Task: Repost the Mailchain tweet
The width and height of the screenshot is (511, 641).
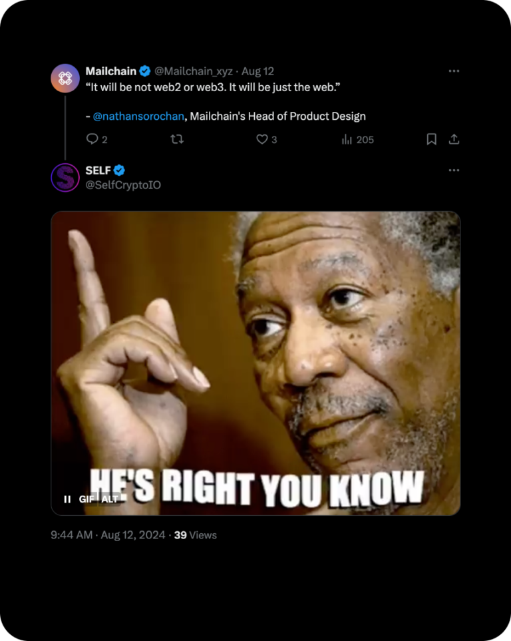Action: coord(177,139)
